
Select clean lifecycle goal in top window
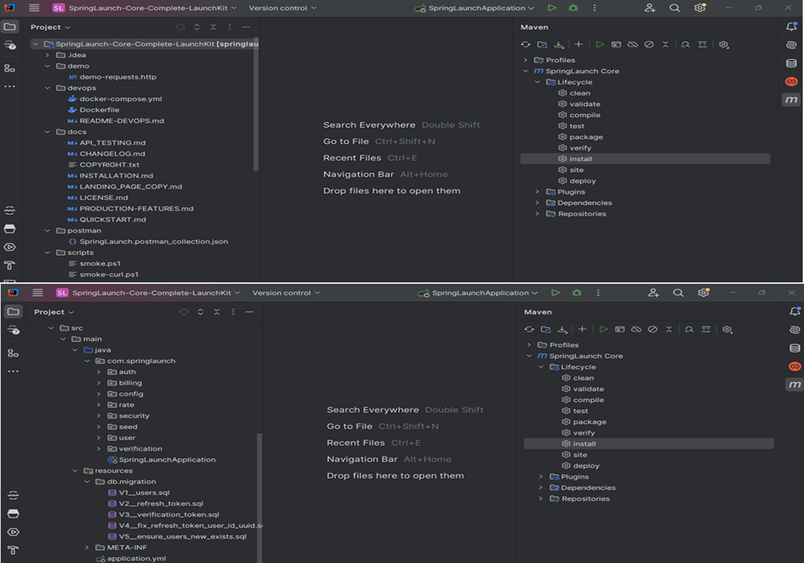pyautogui.click(x=580, y=92)
